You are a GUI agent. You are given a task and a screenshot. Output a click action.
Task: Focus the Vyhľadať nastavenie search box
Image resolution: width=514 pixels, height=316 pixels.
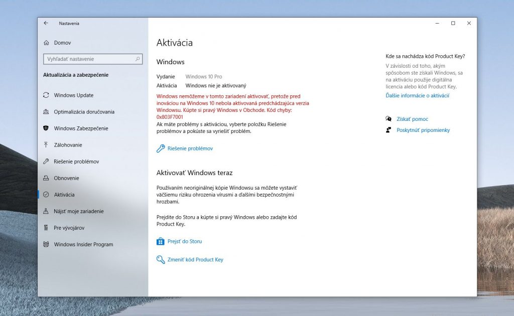[x=93, y=59]
